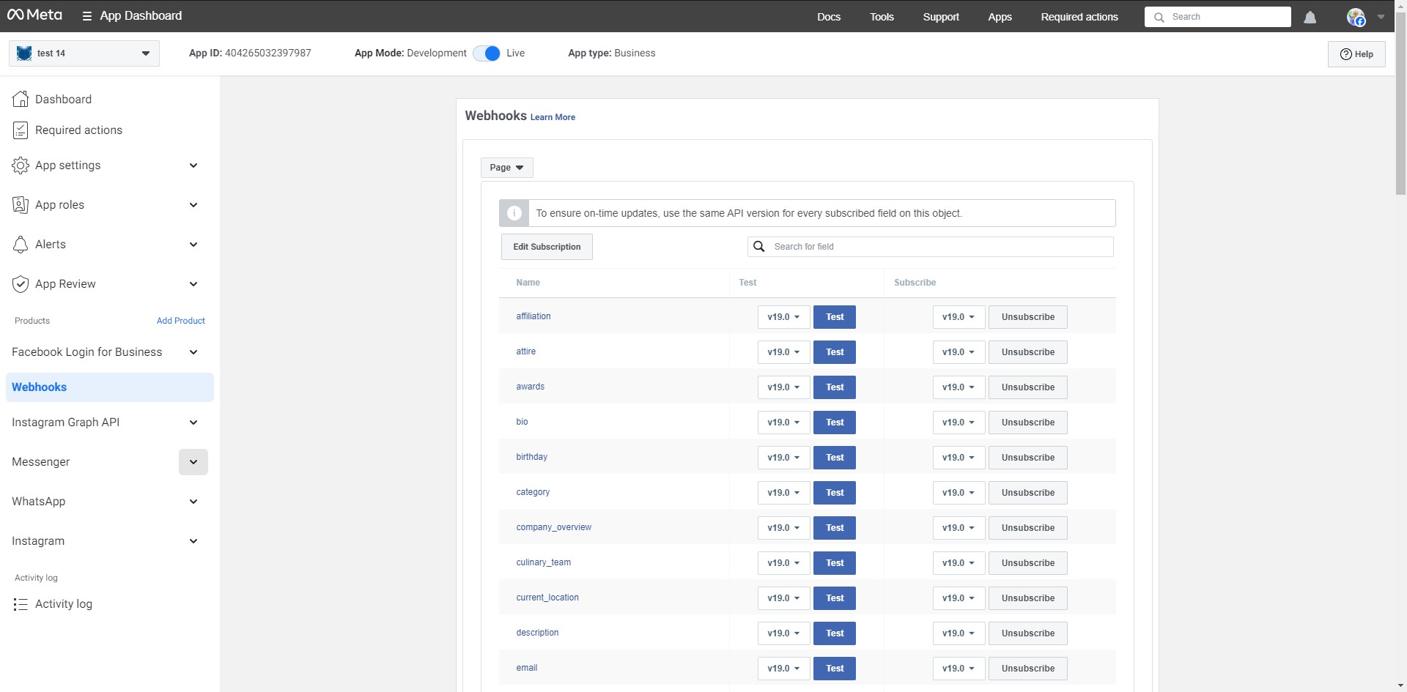Click the Edit Subscription button
The image size is (1407, 692).
547,247
